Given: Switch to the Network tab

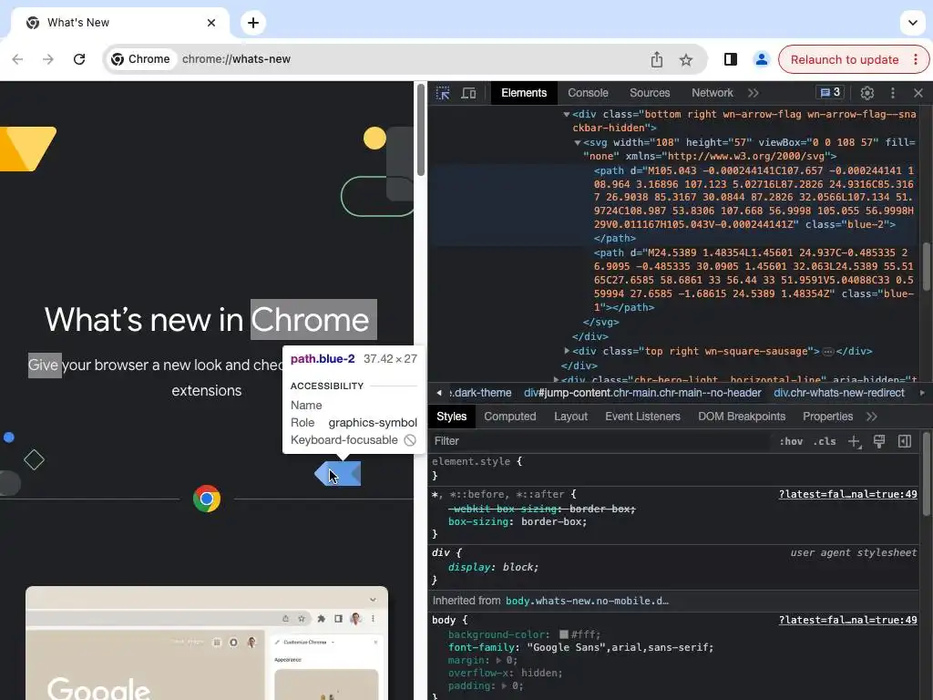Looking at the screenshot, I should 713,93.
